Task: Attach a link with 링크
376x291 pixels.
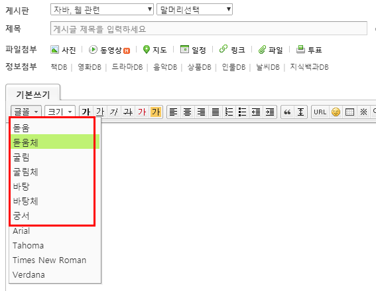Action: pos(232,50)
